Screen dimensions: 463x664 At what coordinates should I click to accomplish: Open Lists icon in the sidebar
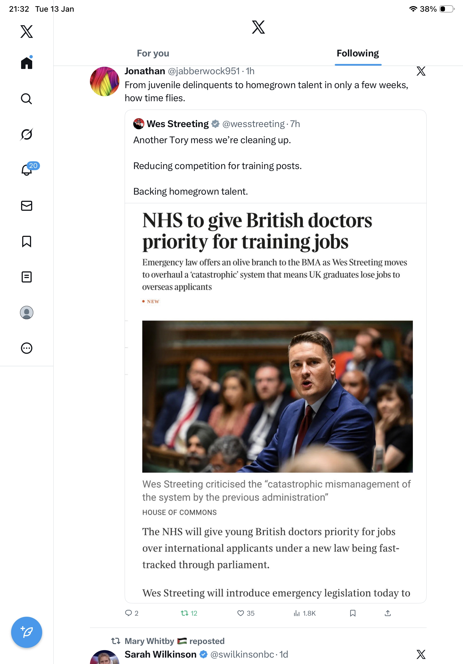pos(27,277)
